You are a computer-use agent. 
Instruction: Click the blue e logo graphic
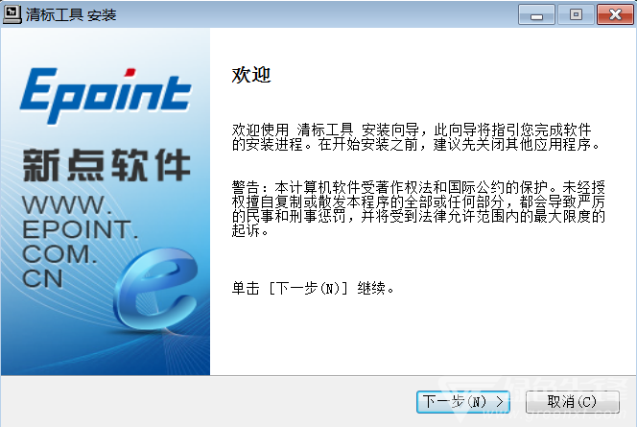156,289
